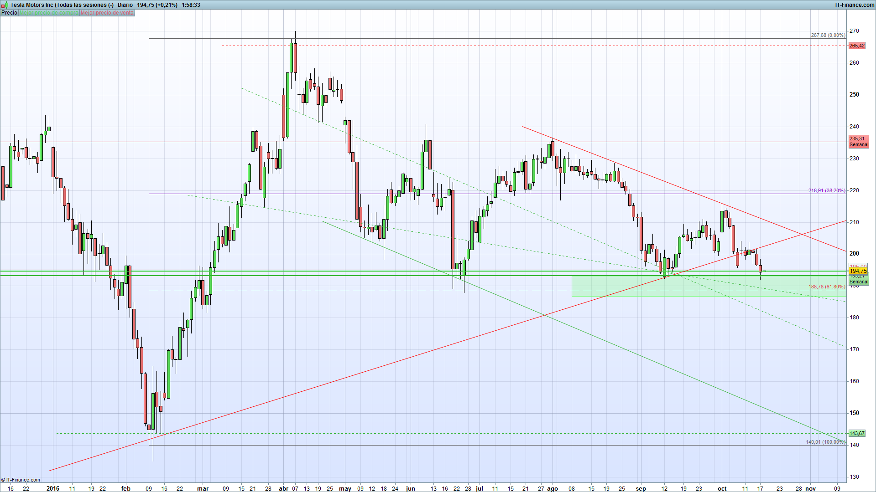Click the 218,91 (38,20%) Fibonacci label
The width and height of the screenshot is (876, 492).
tap(826, 190)
